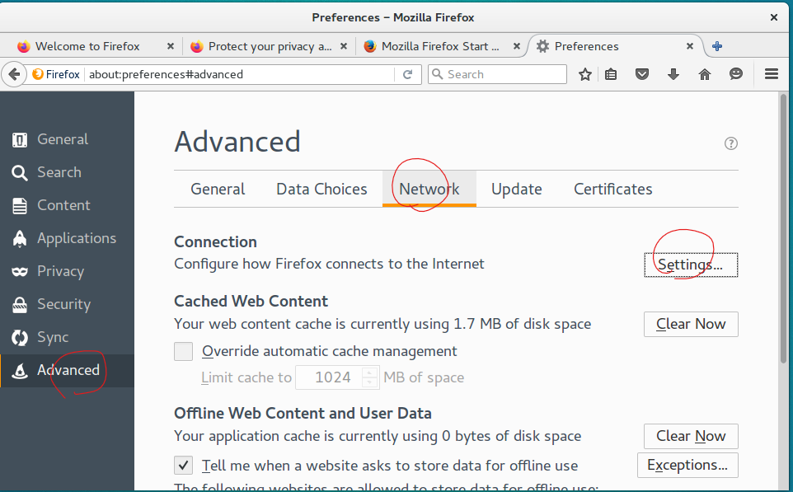This screenshot has height=492, width=793.
Task: Open Sync preferences in sidebar
Action: point(68,337)
